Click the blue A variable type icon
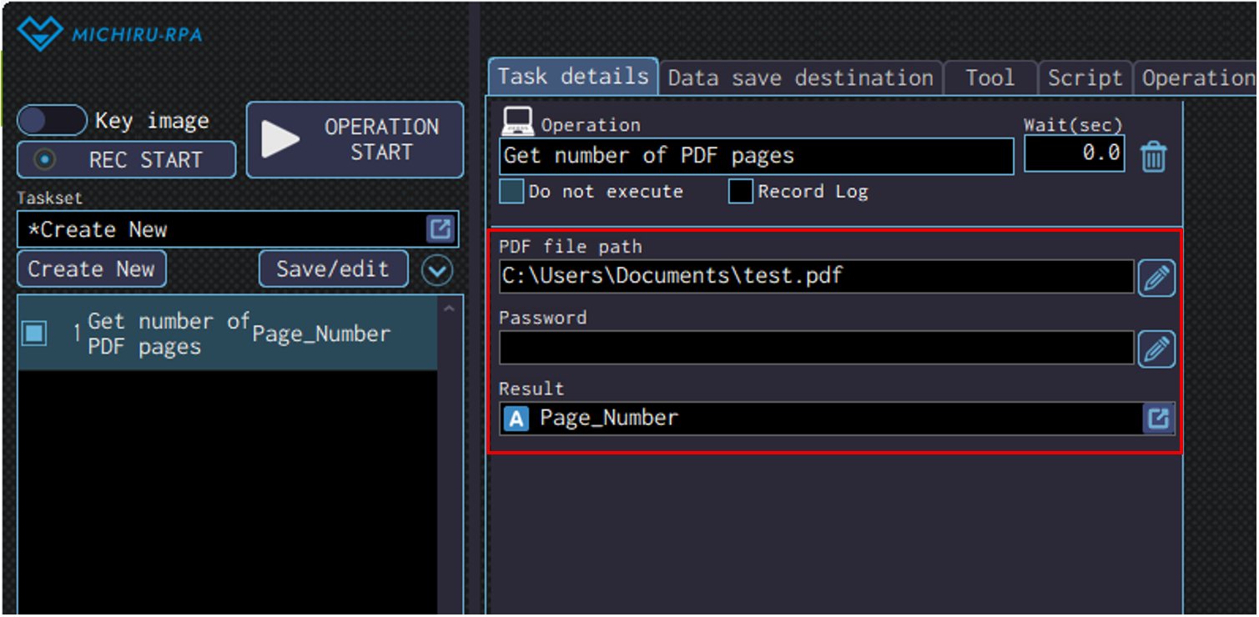Viewport: 1259px width, 617px height. pos(516,419)
